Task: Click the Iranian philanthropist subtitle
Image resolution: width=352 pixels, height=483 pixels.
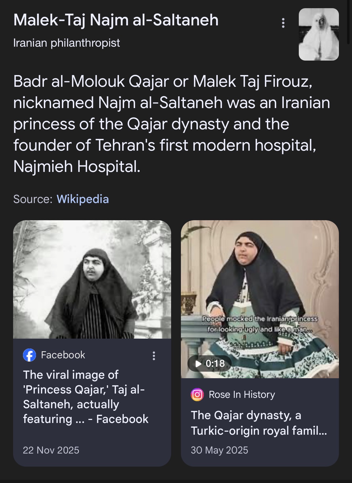Action: [x=67, y=43]
